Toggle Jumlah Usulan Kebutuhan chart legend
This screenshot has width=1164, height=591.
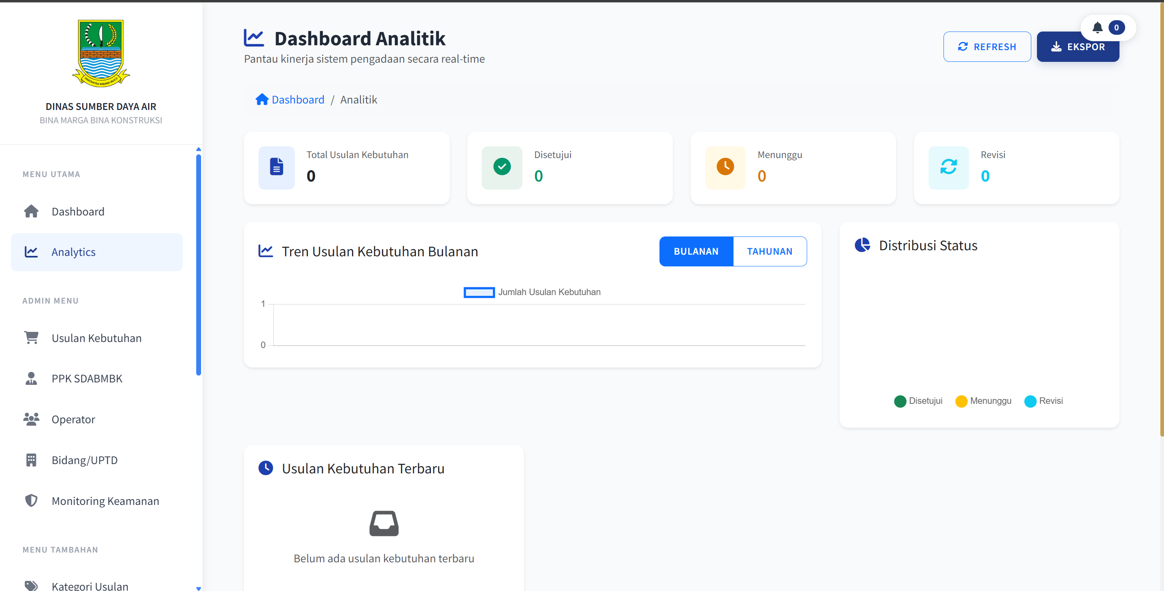532,292
